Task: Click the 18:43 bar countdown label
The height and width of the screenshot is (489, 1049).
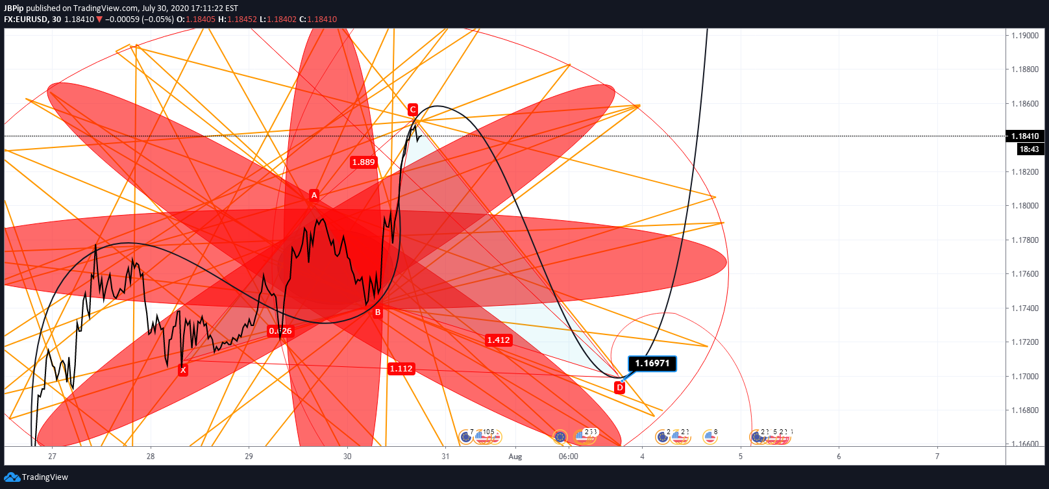Action: pyautogui.click(x=1029, y=149)
